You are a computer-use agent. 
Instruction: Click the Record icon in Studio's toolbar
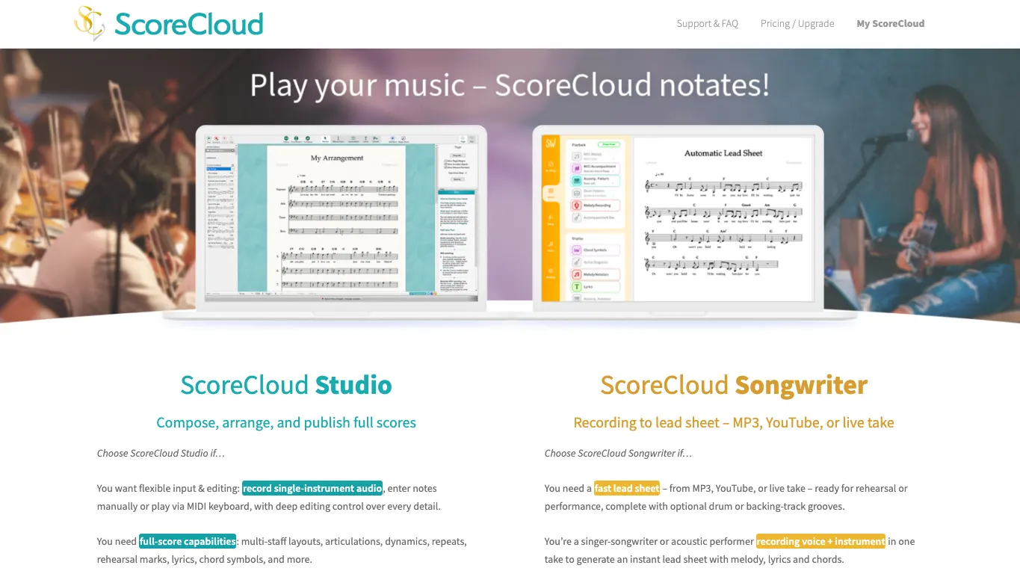click(x=216, y=139)
